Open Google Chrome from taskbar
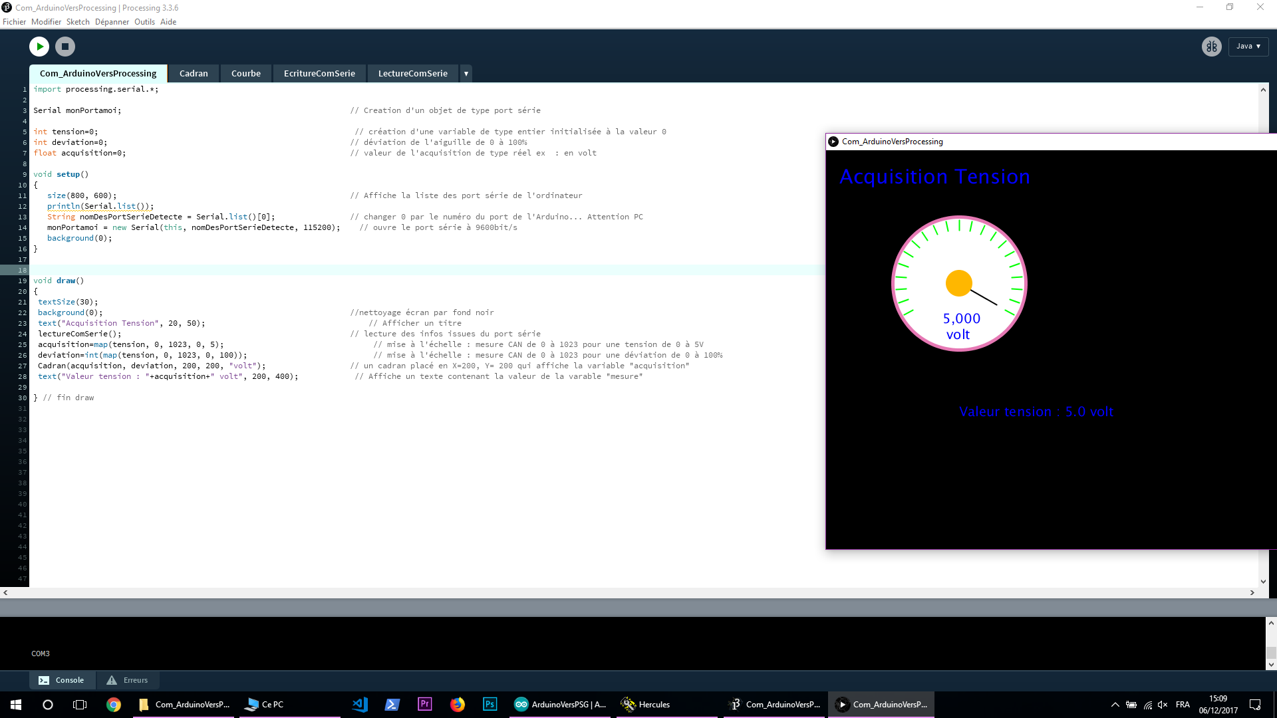 [x=114, y=705]
